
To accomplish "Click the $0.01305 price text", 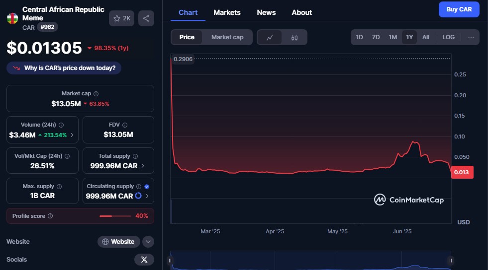I will (x=44, y=48).
